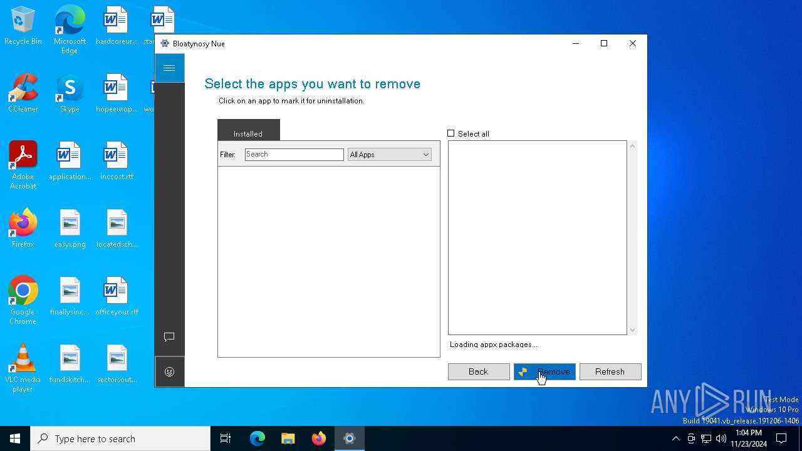Click the taskbar search box
This screenshot has width=802, height=451.
120,438
